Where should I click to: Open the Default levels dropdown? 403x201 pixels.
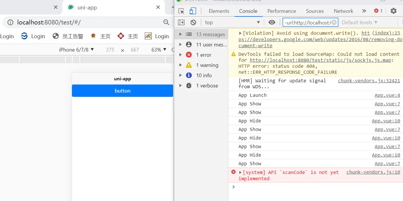pyautogui.click(x=359, y=22)
